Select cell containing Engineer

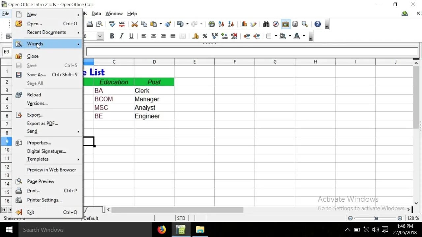coord(154,116)
